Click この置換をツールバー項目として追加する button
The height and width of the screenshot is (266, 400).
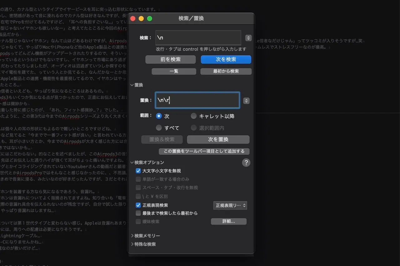(204, 151)
